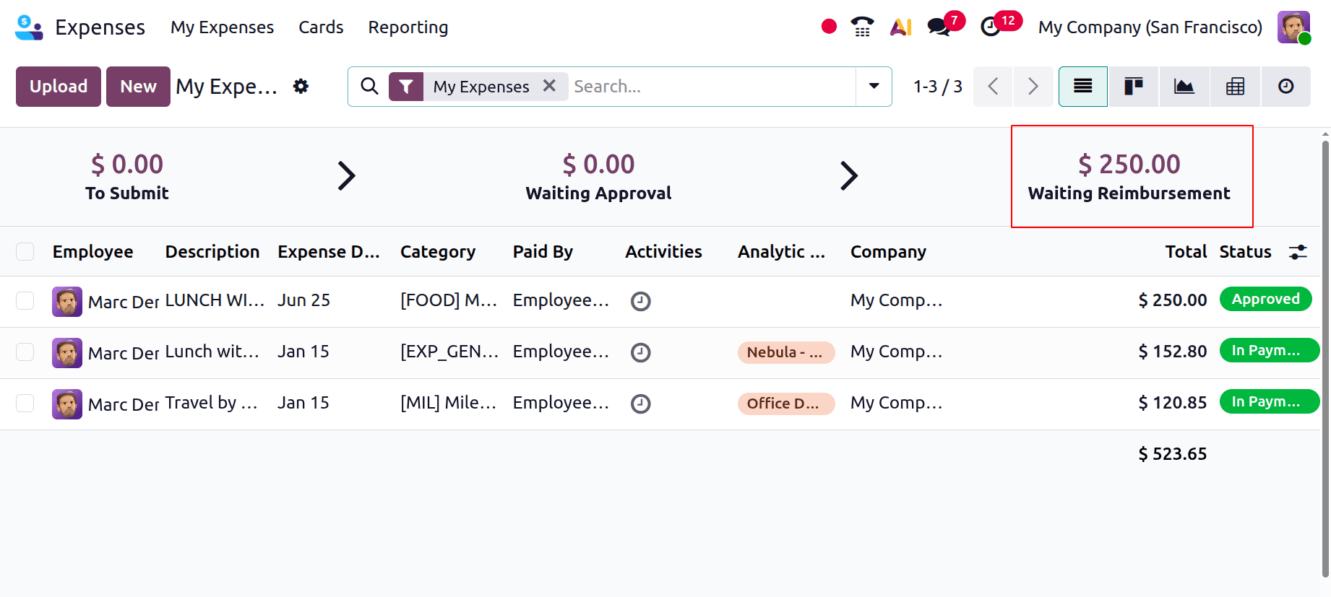Filter by Waiting Reimbursement $ 250.00
This screenshot has width=1331, height=597.
(1129, 177)
